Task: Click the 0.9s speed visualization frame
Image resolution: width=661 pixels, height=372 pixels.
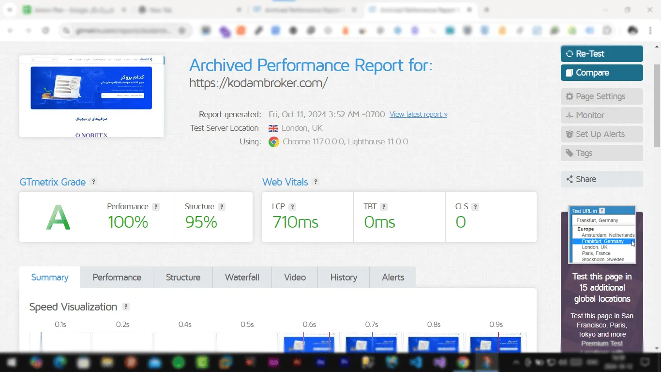Action: pos(496,342)
